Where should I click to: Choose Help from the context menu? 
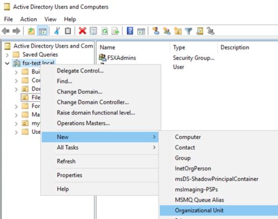click(100, 189)
